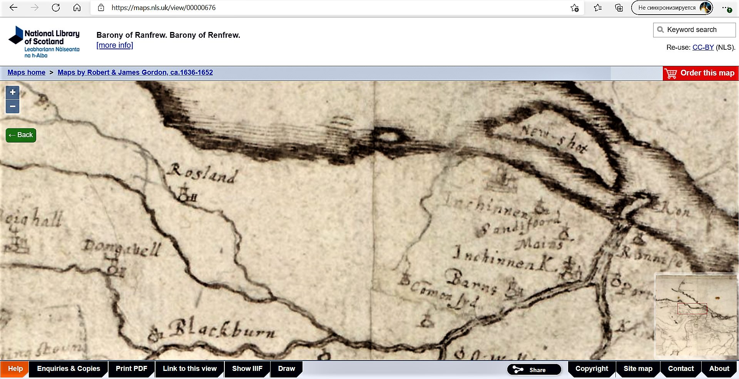Screen dimensions: 739x379
Task: Open the Contact tab
Action: point(680,369)
